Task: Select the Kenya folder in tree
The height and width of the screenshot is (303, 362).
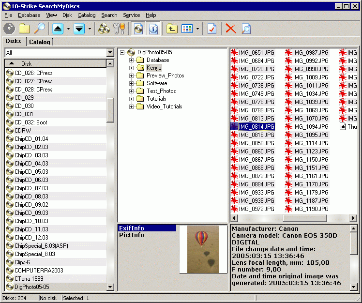Action: tap(154, 68)
